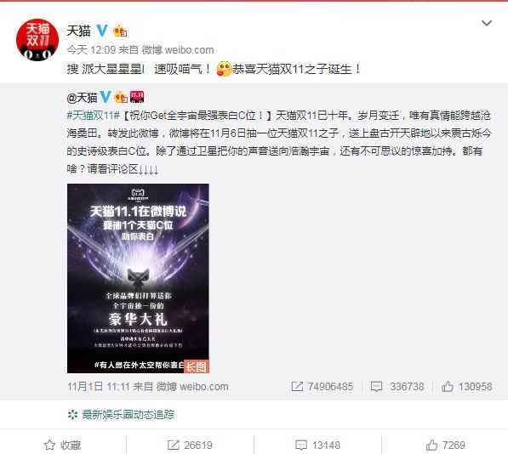Click the 11.11 red badge after @天猫
Image resolution: width=508 pixels, height=454 pixels.
point(137,97)
